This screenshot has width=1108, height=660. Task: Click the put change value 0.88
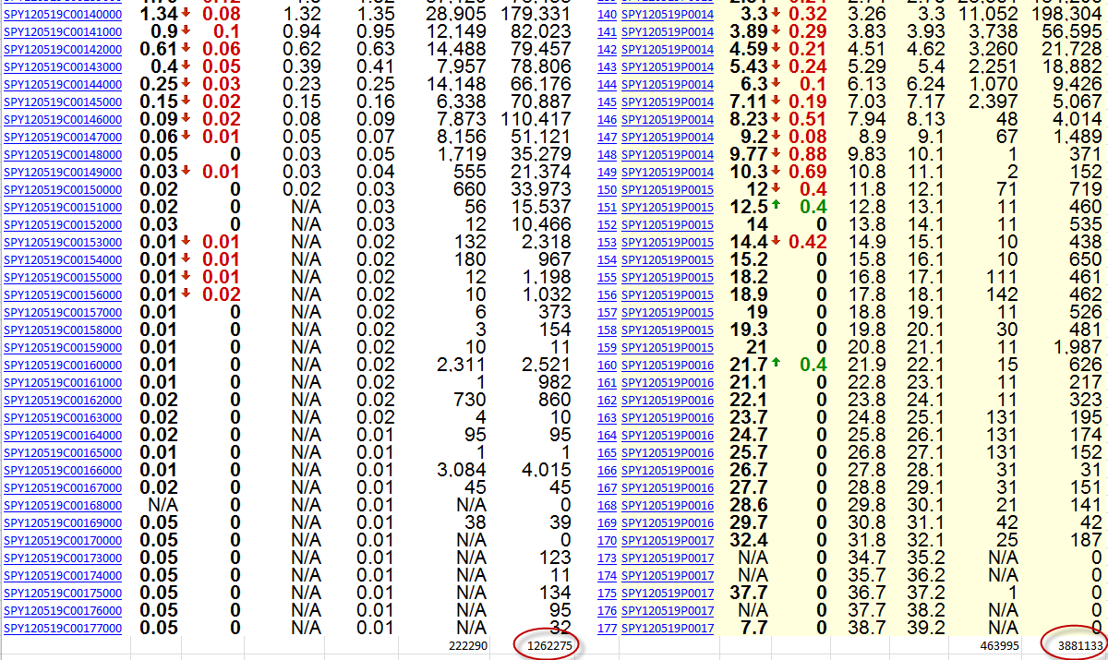[x=808, y=155]
